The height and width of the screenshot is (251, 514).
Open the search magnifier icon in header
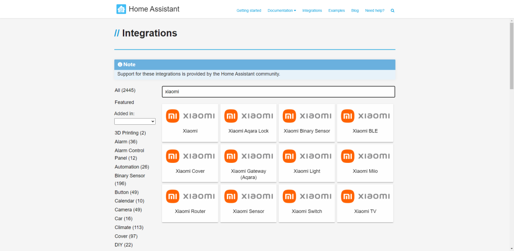(x=392, y=10)
